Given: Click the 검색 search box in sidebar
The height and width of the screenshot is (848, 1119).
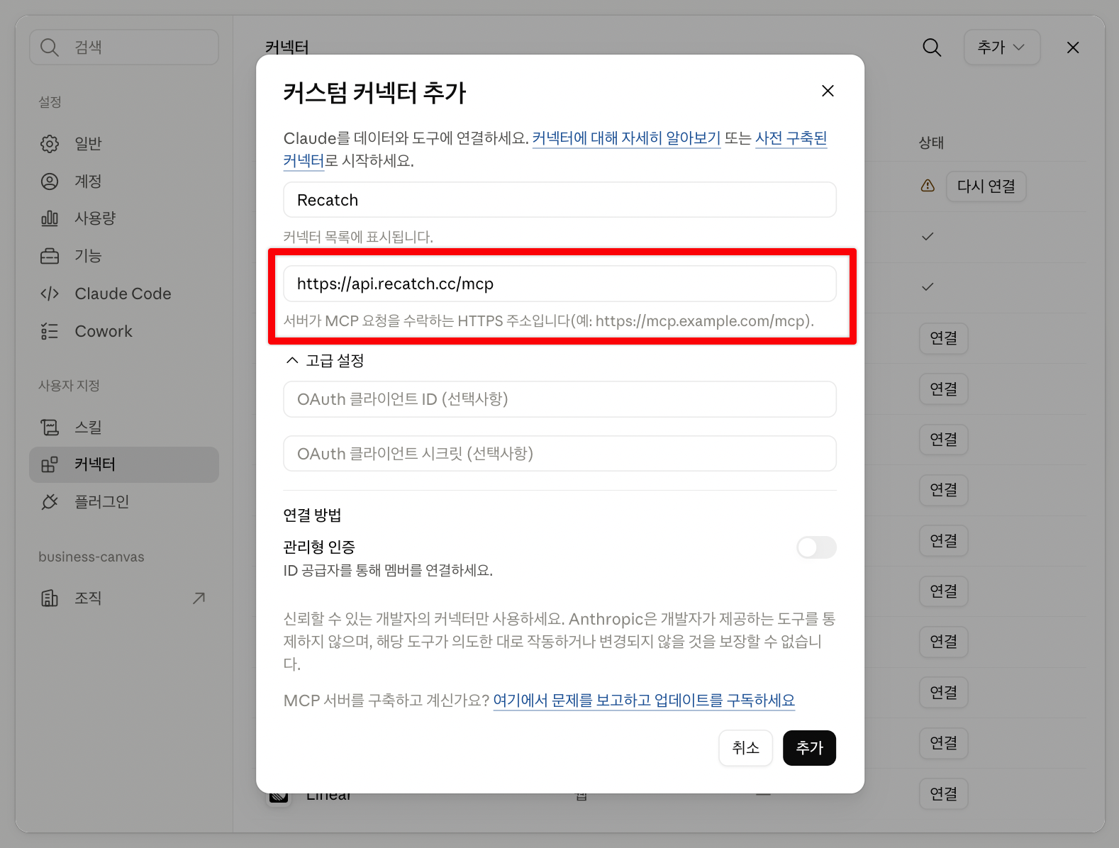Looking at the screenshot, I should tap(124, 48).
